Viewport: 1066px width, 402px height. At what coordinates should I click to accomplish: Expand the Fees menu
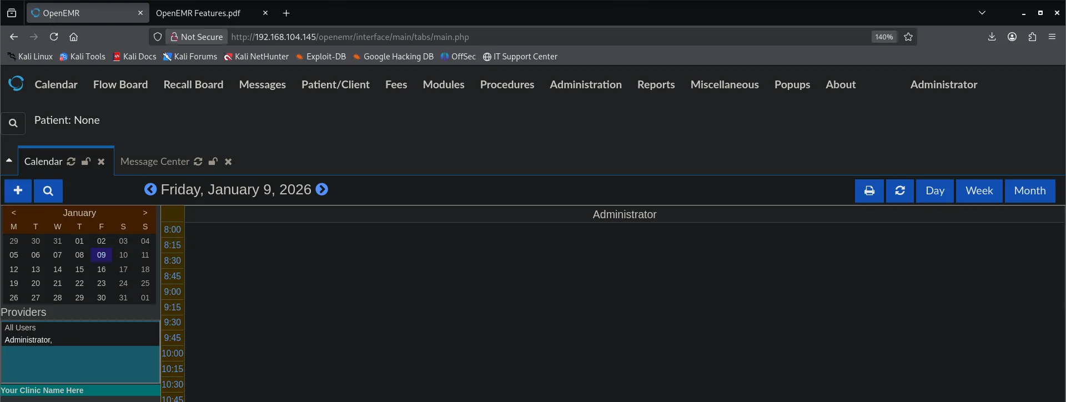click(396, 84)
